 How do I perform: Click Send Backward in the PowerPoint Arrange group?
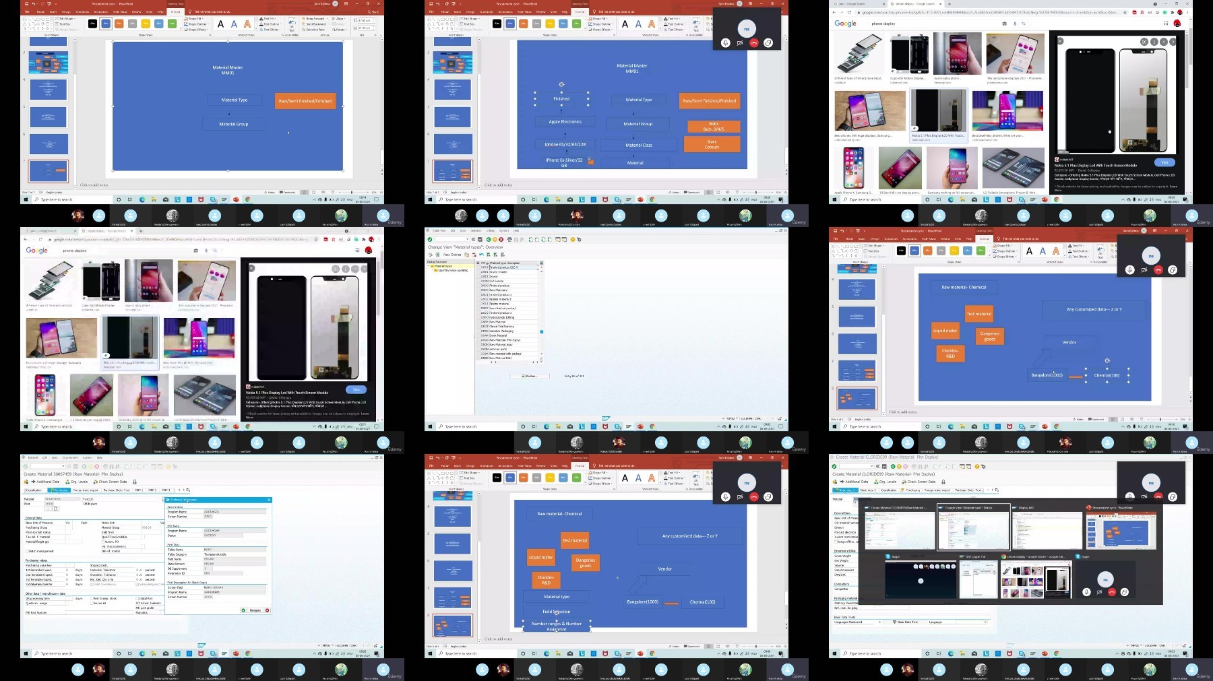314,24
